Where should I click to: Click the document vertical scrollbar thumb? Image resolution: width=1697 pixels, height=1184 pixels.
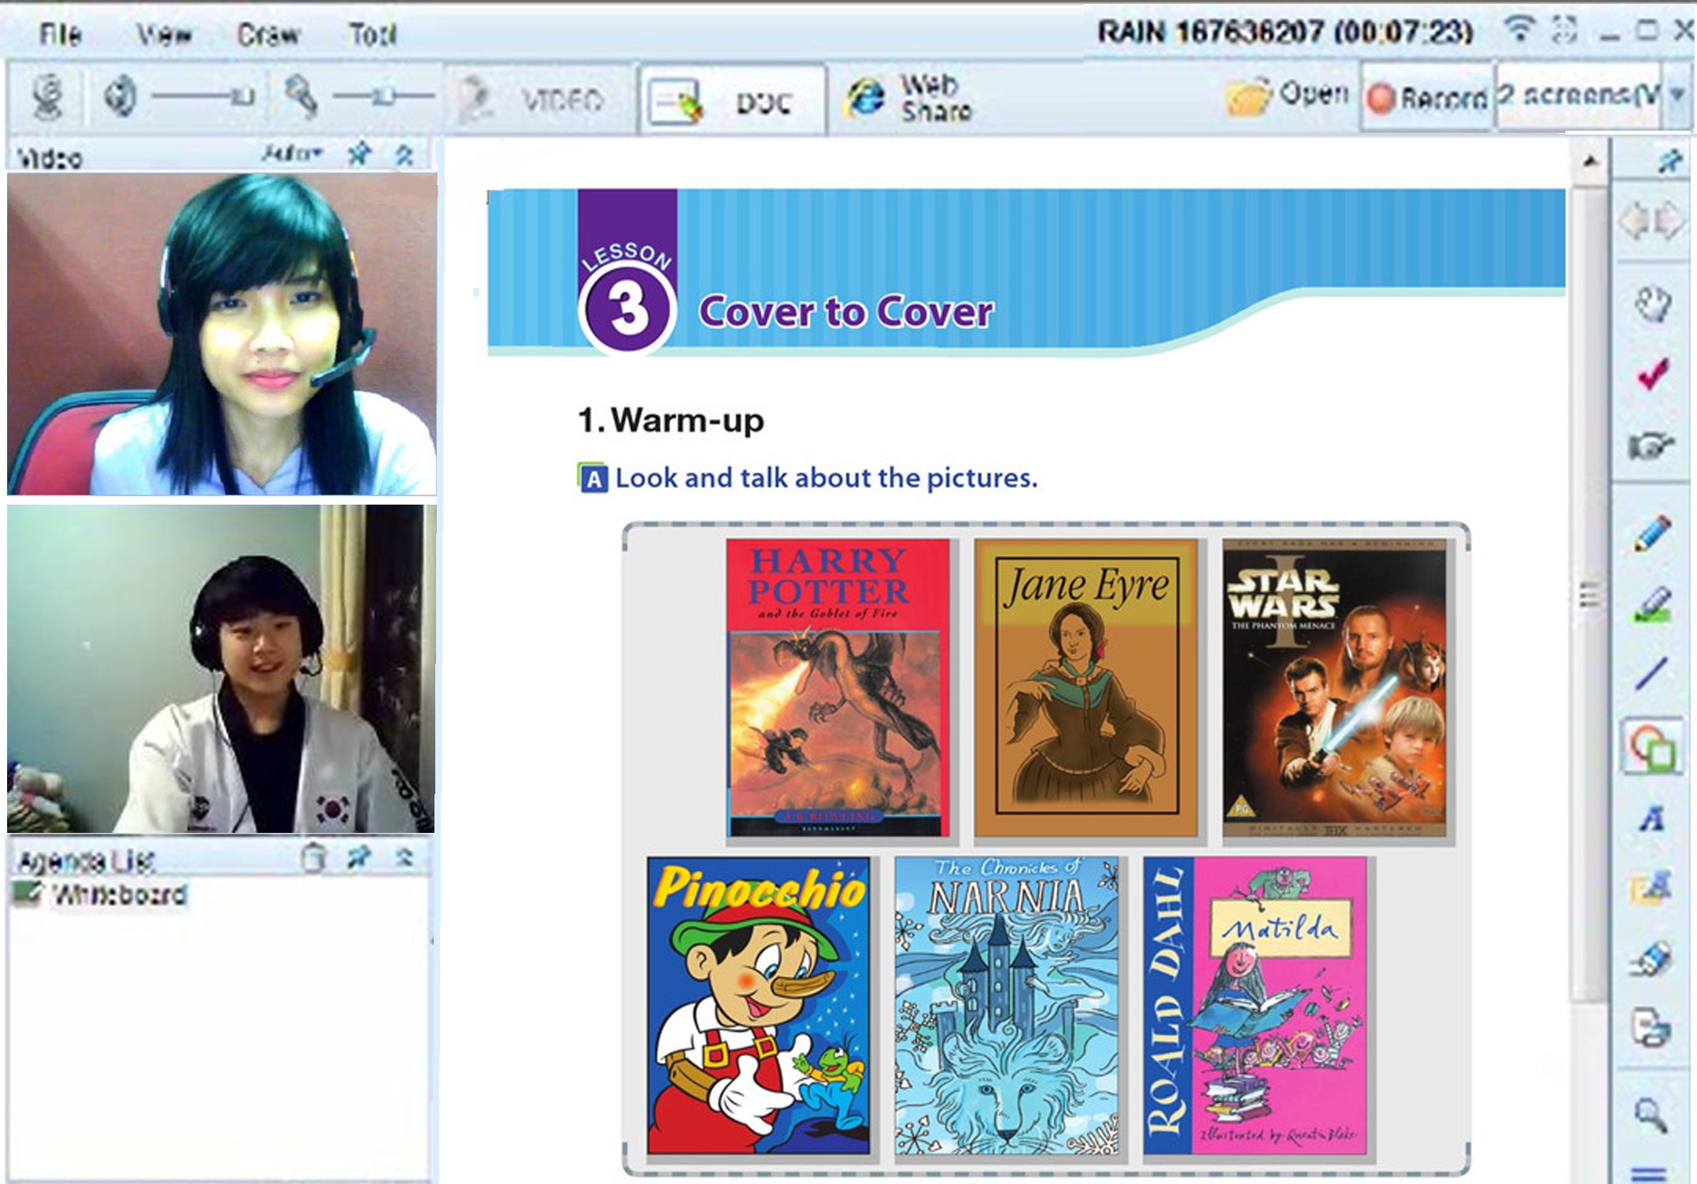(1590, 595)
